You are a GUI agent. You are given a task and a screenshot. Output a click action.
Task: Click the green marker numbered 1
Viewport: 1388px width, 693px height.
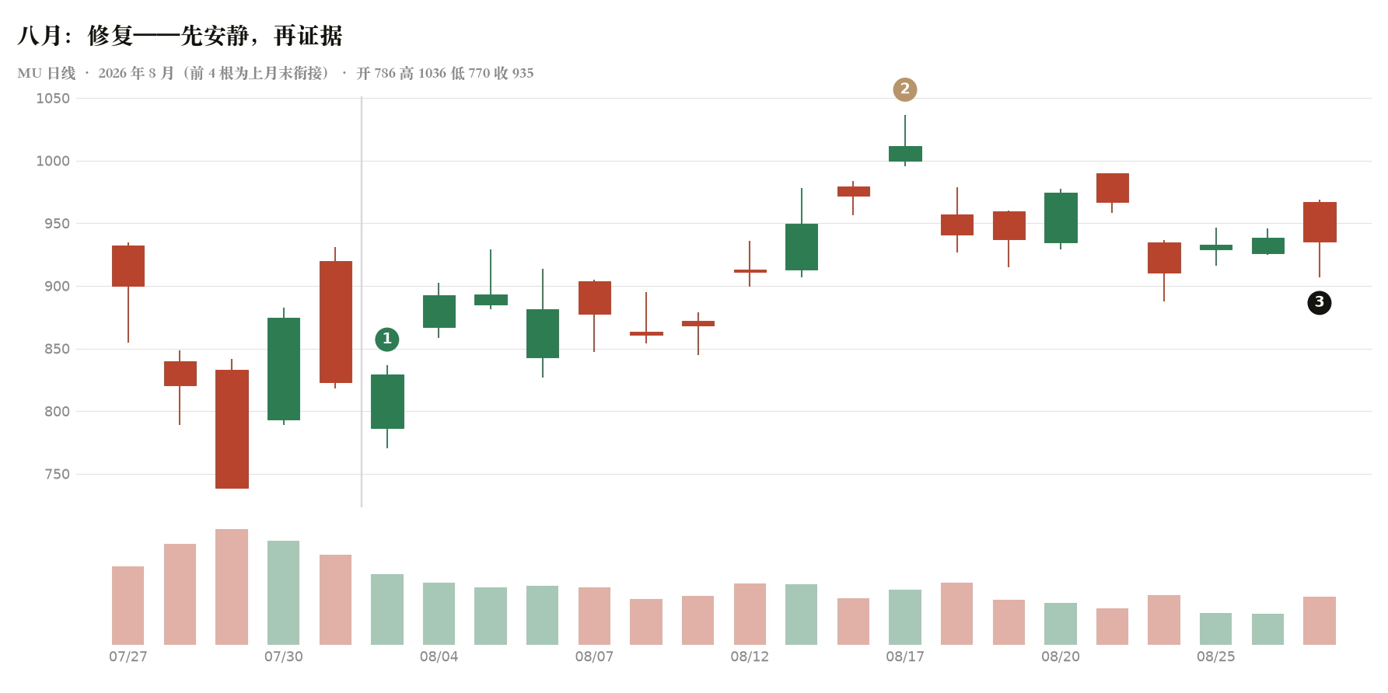pyautogui.click(x=386, y=339)
